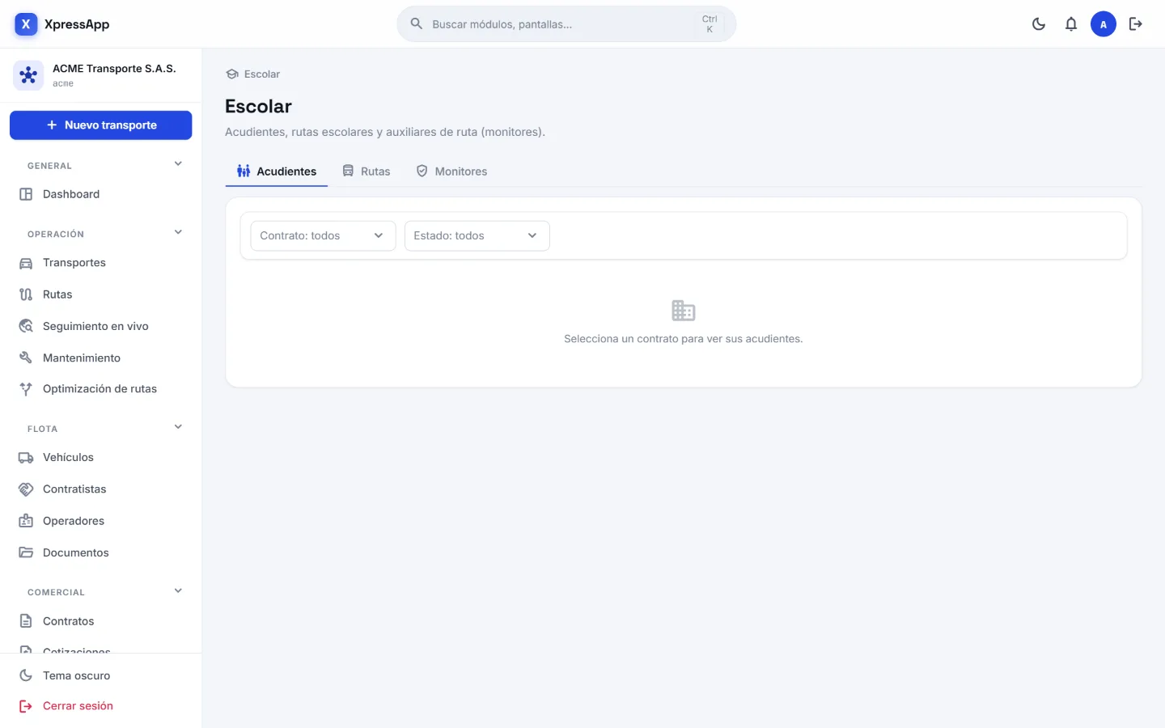Click the search magnifier icon
The height and width of the screenshot is (728, 1165).
[417, 24]
